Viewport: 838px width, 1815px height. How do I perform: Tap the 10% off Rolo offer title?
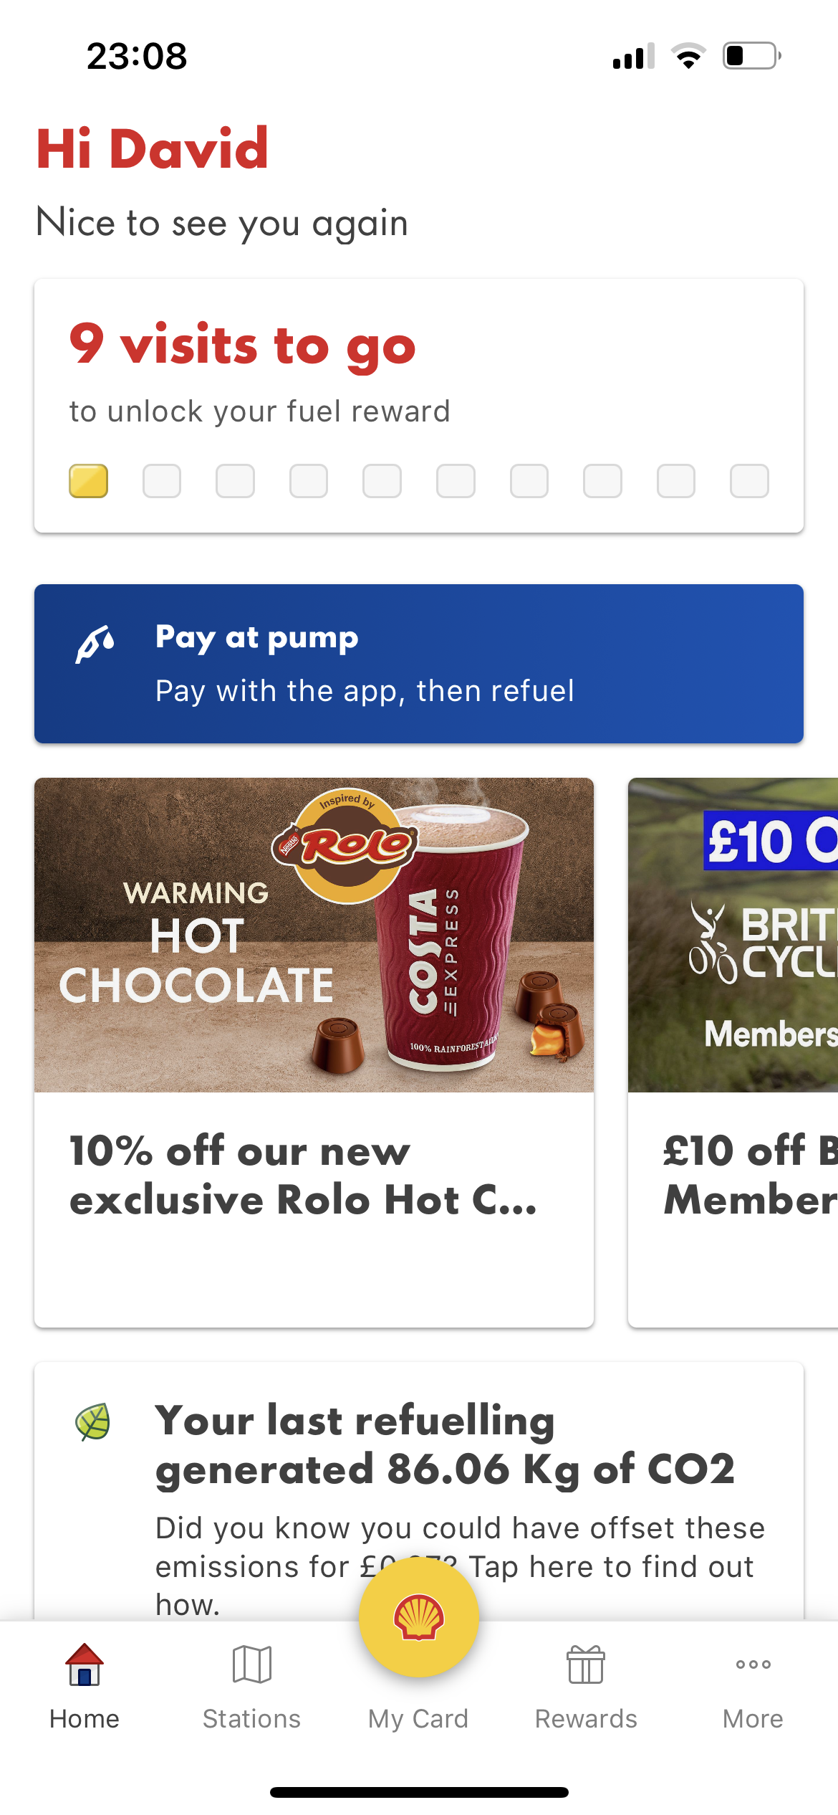click(x=302, y=1176)
